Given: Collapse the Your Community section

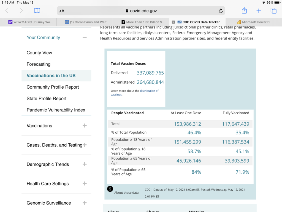Looking at the screenshot, I should tap(85, 38).
